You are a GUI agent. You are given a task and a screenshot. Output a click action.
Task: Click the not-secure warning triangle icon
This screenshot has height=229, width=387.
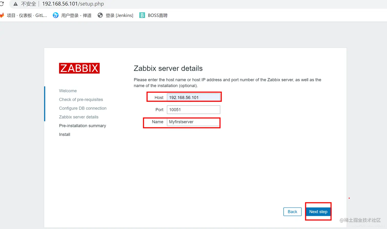16,4
